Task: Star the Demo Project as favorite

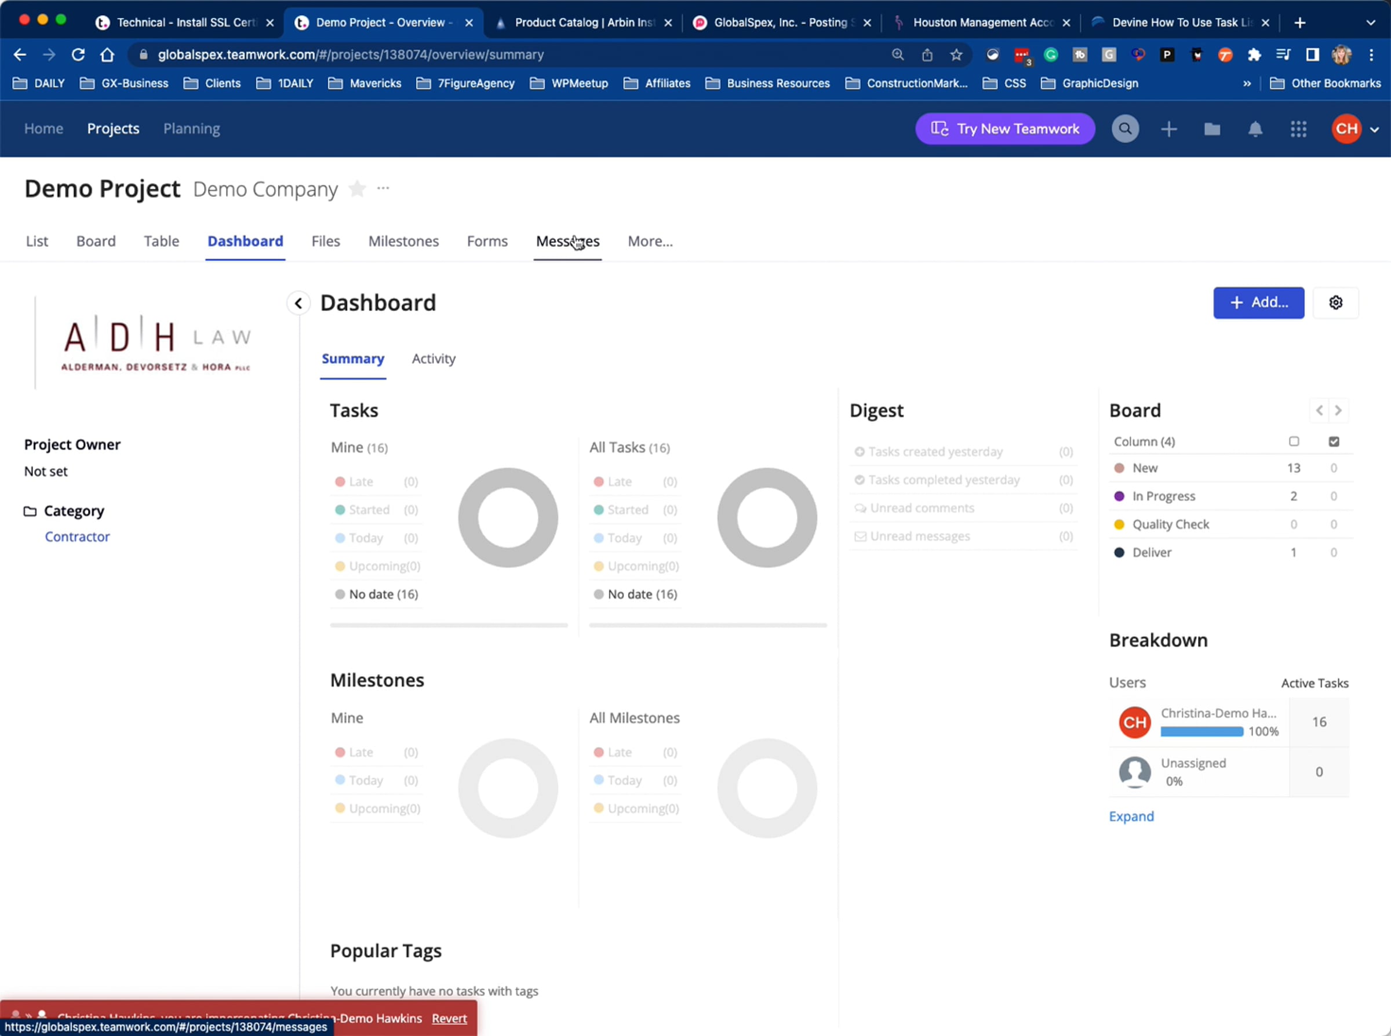Action: (x=357, y=189)
